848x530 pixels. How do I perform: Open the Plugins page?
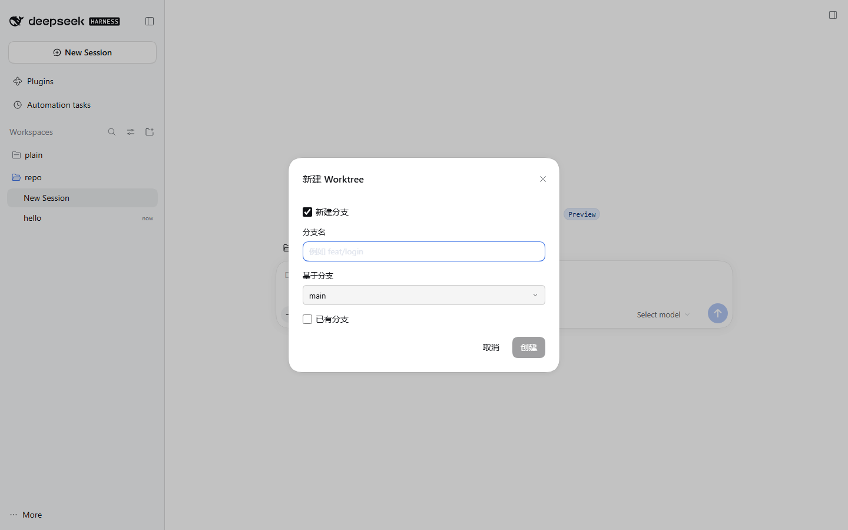(82, 81)
